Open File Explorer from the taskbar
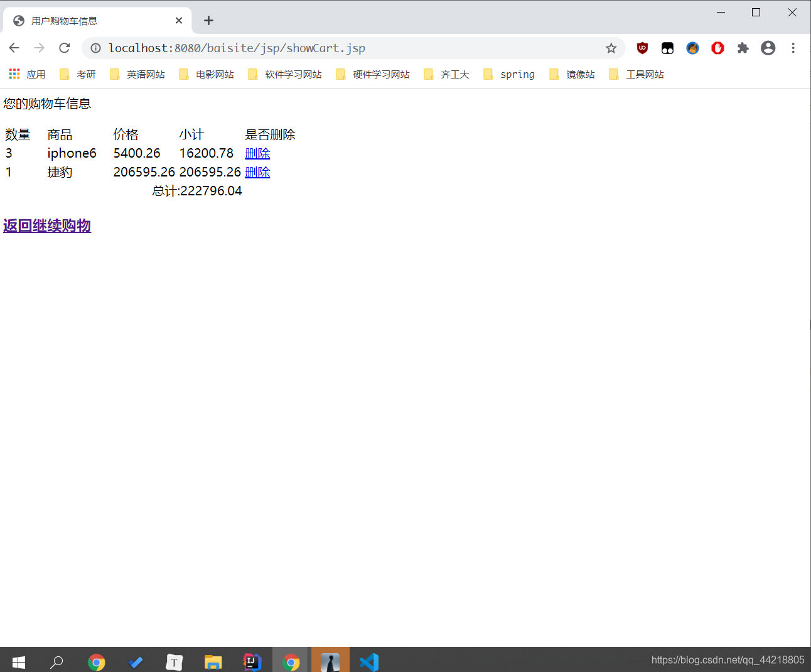The image size is (811, 672). (213, 662)
